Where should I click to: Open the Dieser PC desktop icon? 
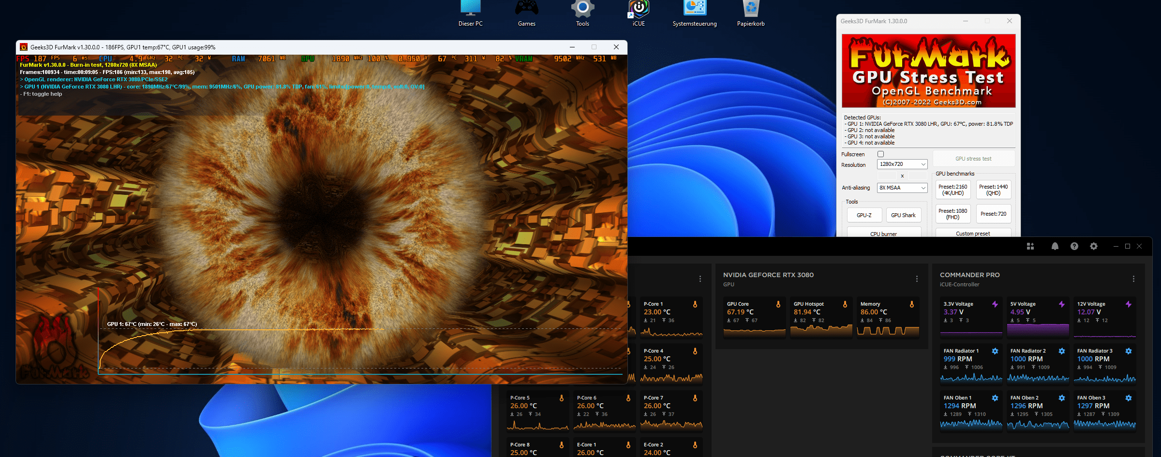[470, 14]
